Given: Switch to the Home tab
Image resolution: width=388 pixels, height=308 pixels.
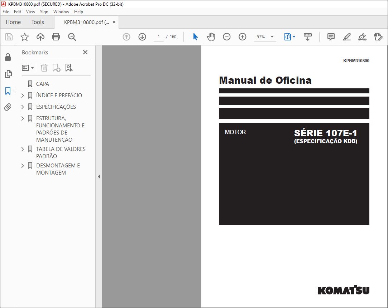Looking at the screenshot, I should 13,22.
